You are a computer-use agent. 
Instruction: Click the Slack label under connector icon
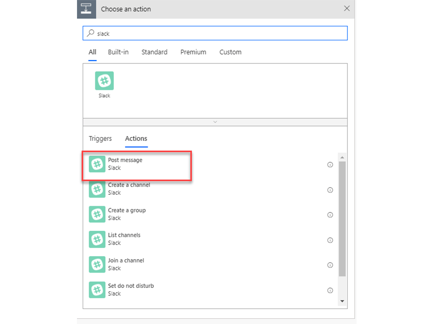[104, 96]
